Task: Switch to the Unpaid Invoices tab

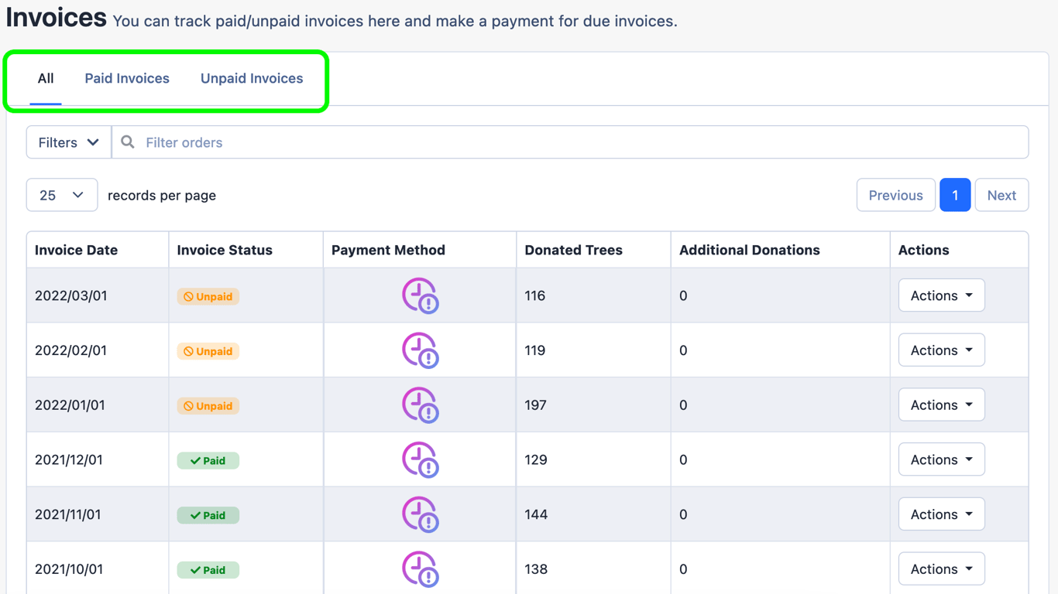Action: [x=252, y=79]
